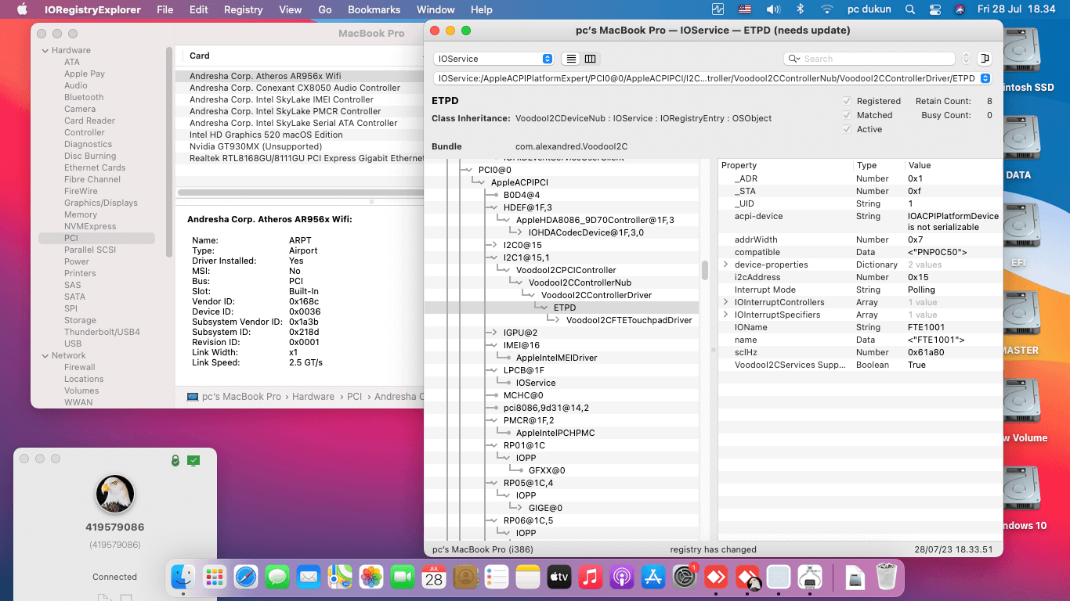Launch Safari from the dock
This screenshot has height=601, width=1070.
pos(246,578)
